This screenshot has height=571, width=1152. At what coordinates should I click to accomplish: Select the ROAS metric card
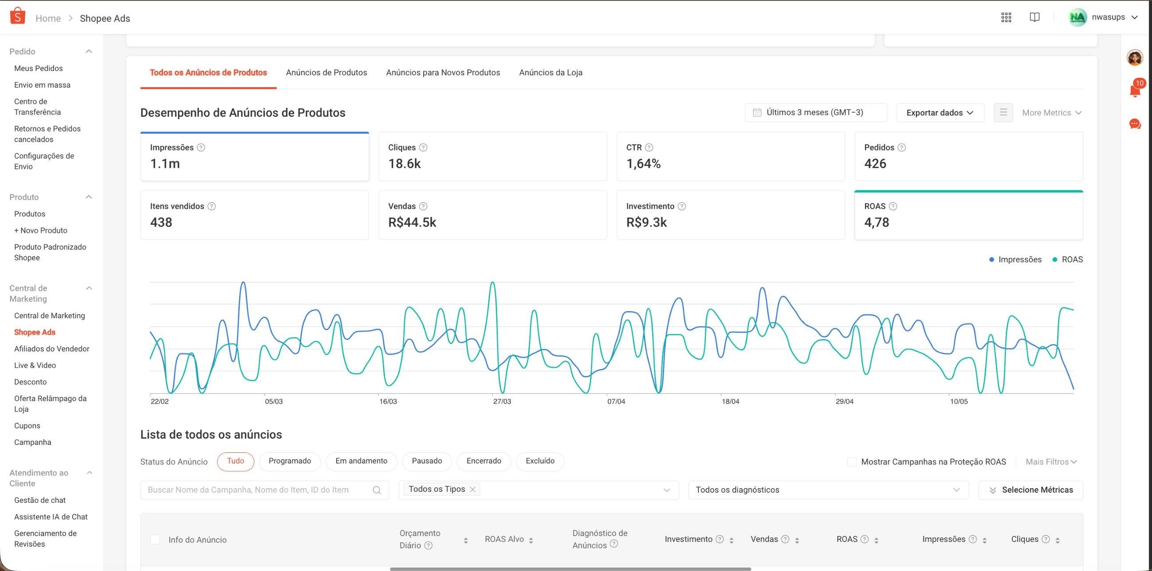pyautogui.click(x=969, y=215)
